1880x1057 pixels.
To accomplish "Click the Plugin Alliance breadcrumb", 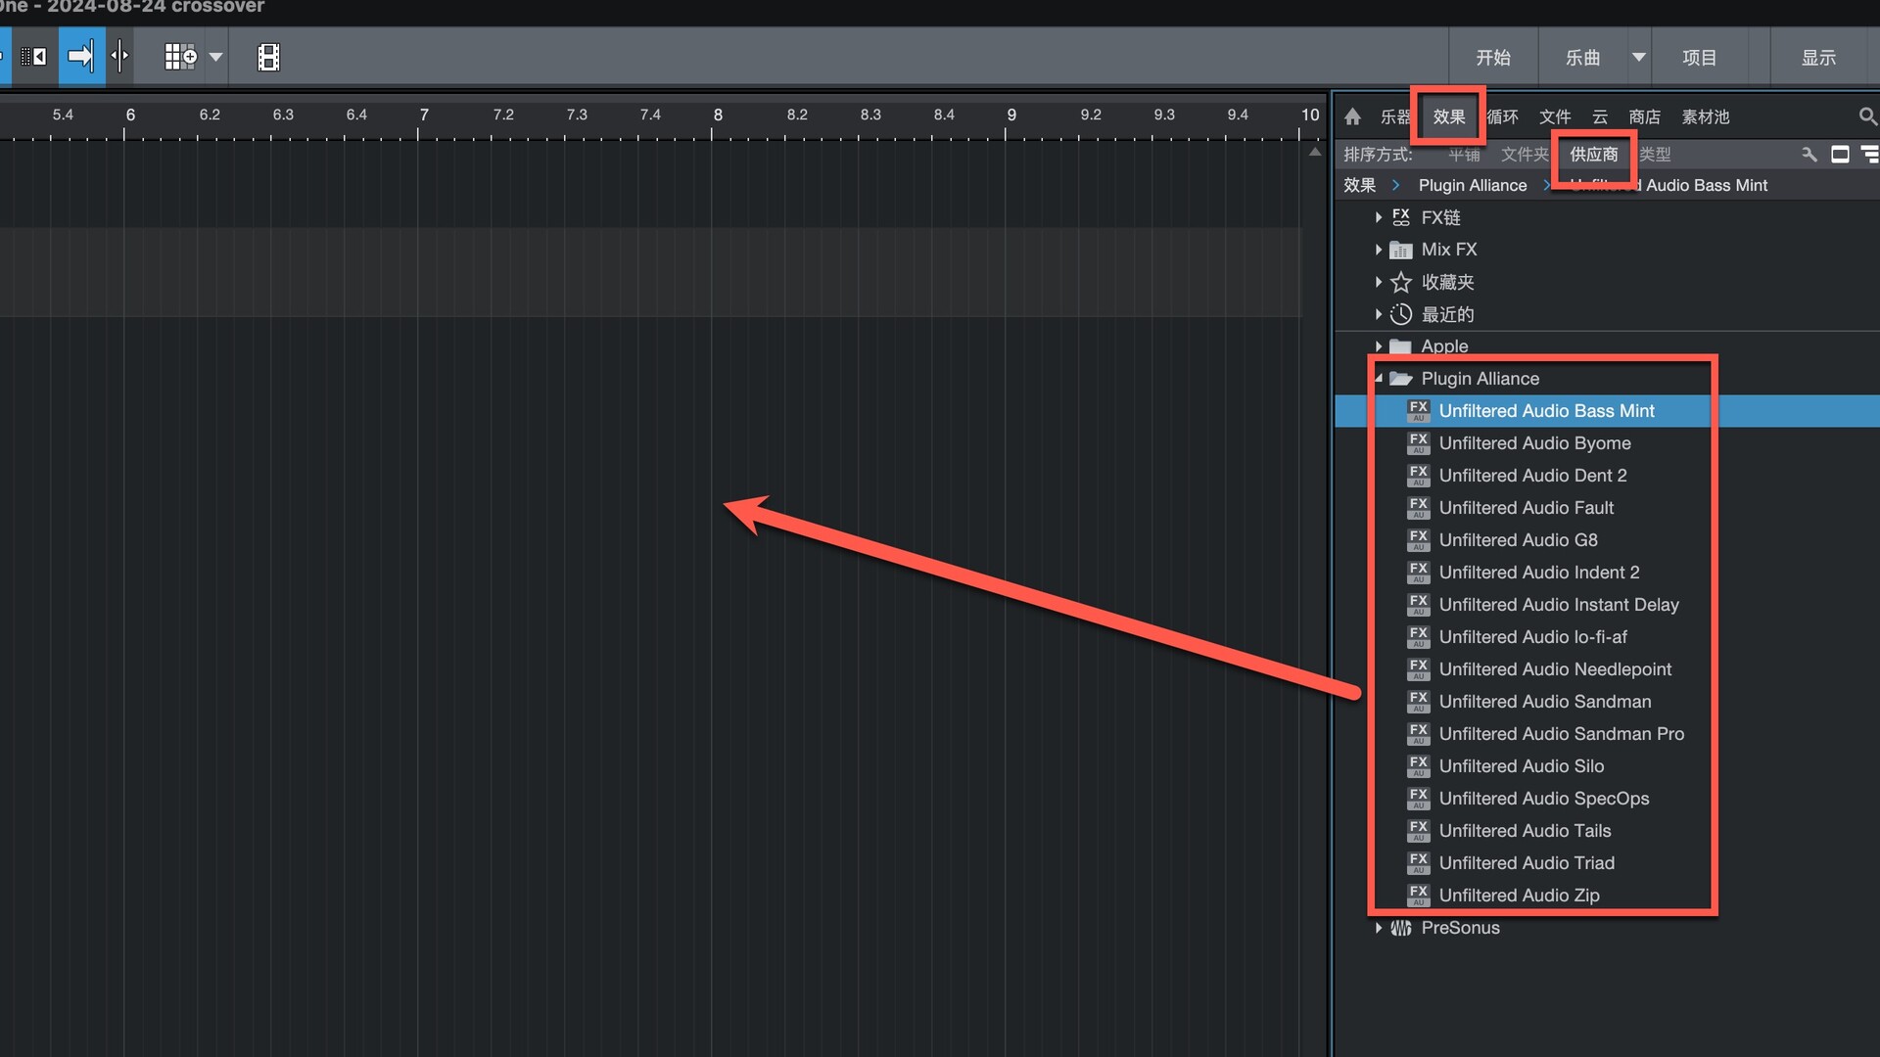I will 1473,185.
